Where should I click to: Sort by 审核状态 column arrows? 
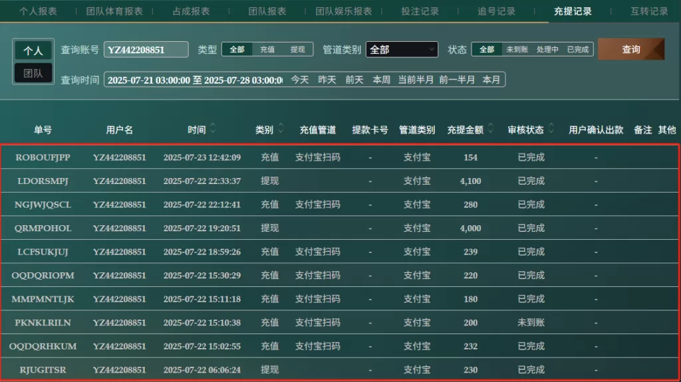(x=551, y=128)
